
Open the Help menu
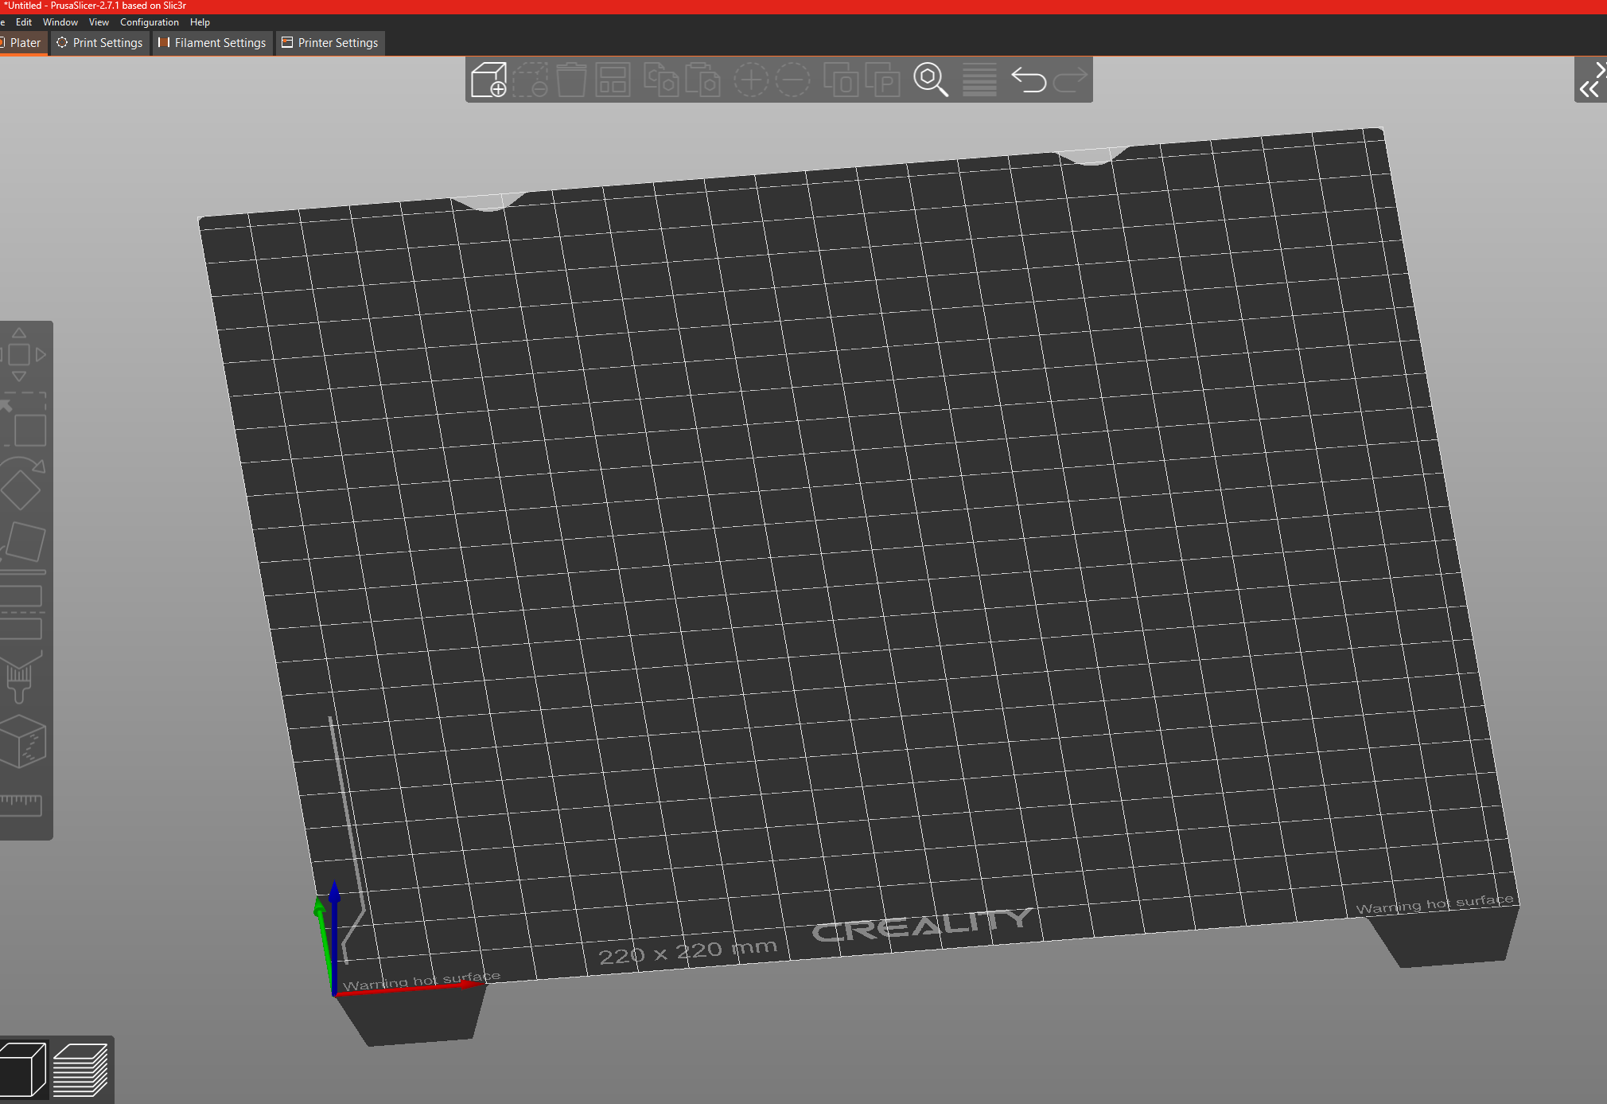click(200, 22)
